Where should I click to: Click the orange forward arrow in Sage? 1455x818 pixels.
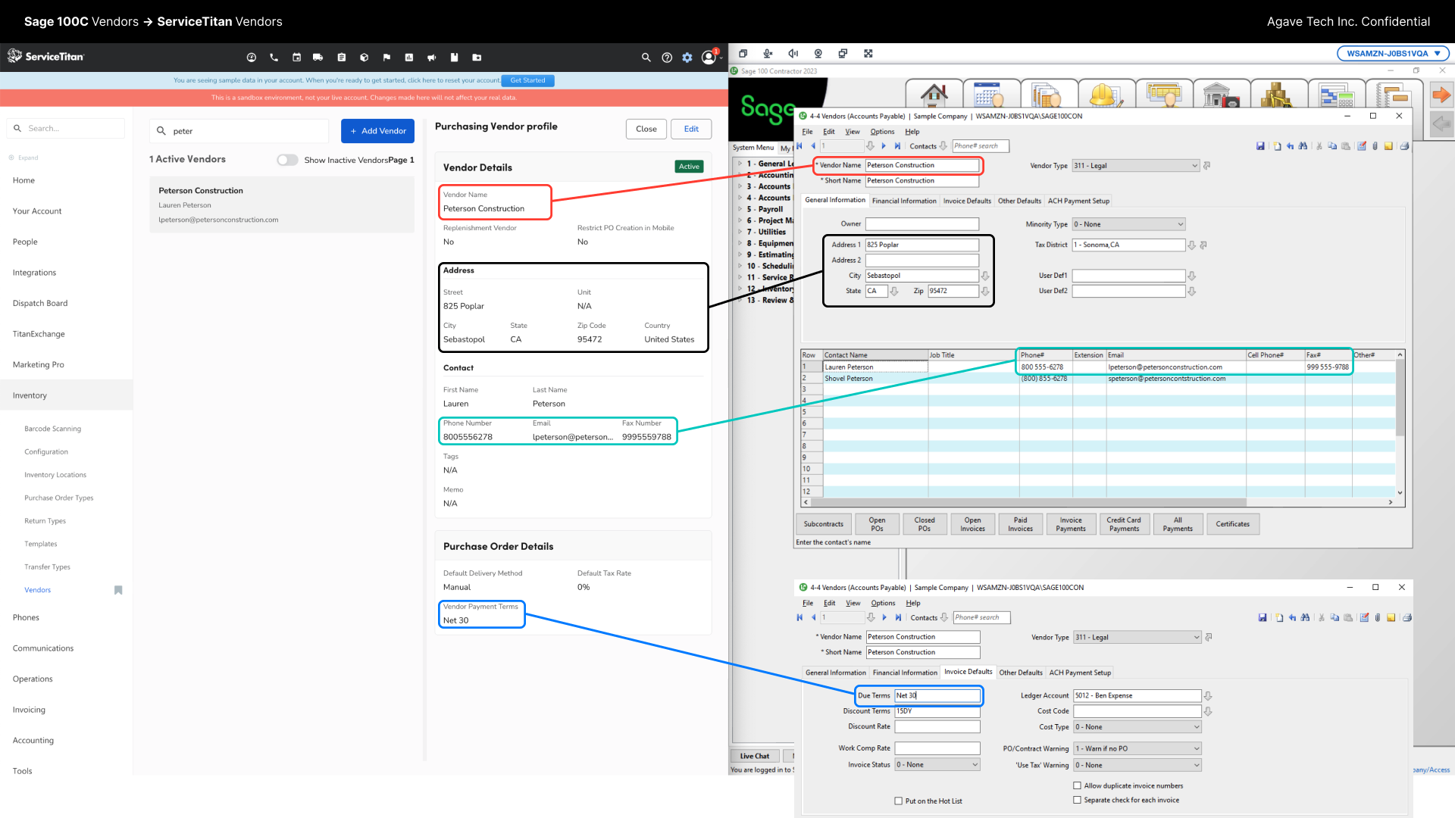(x=1441, y=95)
